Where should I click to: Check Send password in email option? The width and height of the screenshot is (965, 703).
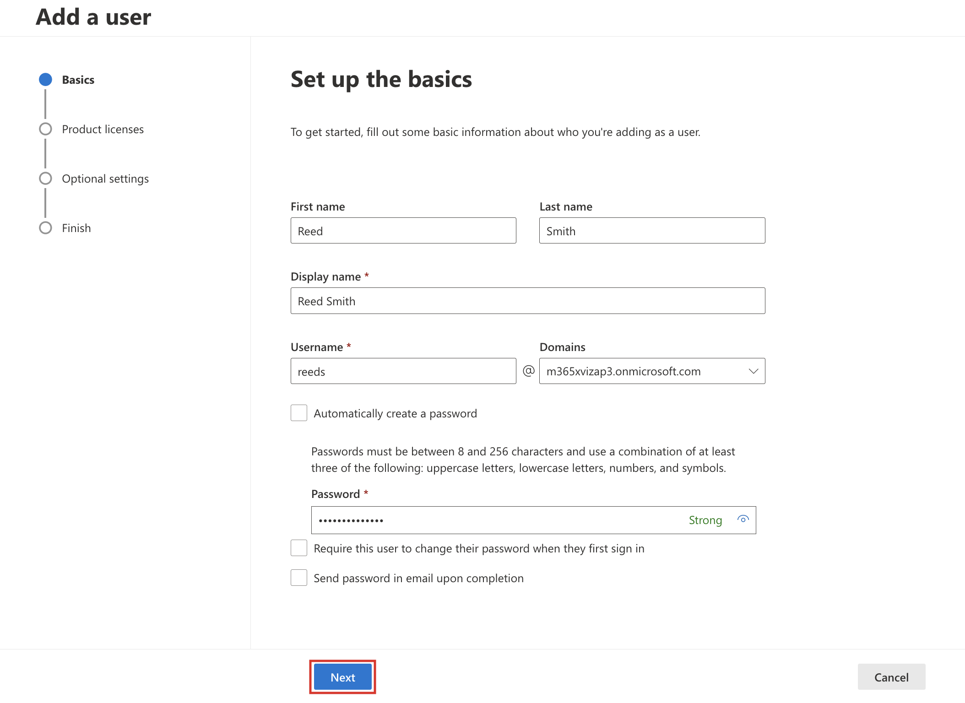tap(299, 578)
